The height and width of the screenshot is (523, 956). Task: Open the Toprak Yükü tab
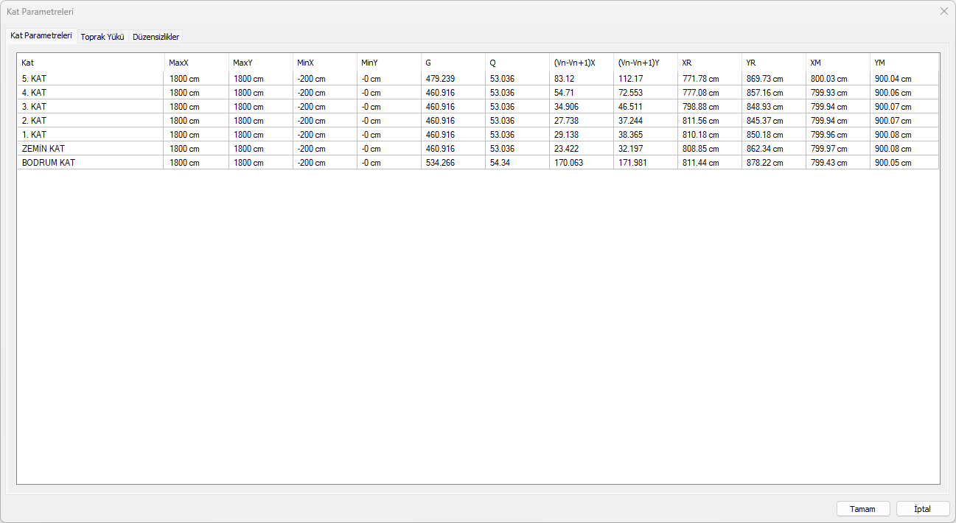(x=102, y=36)
